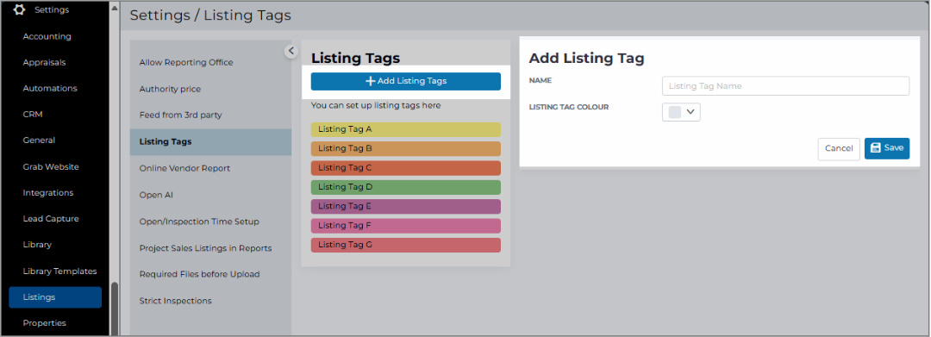Select the yellow Listing Tag A
The image size is (931, 337).
coord(405,129)
